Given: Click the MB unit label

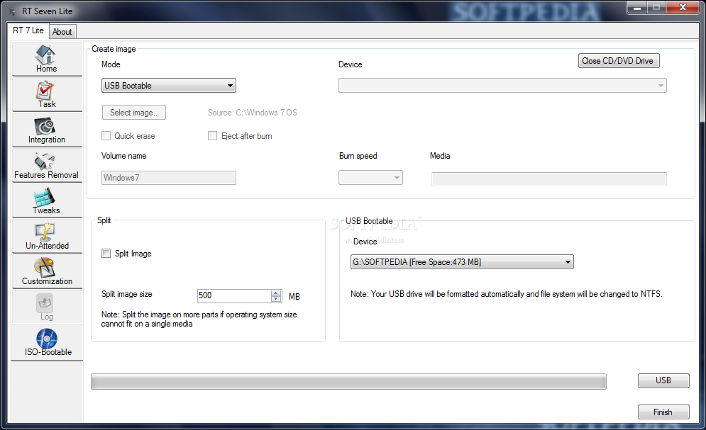Looking at the screenshot, I should tap(294, 297).
